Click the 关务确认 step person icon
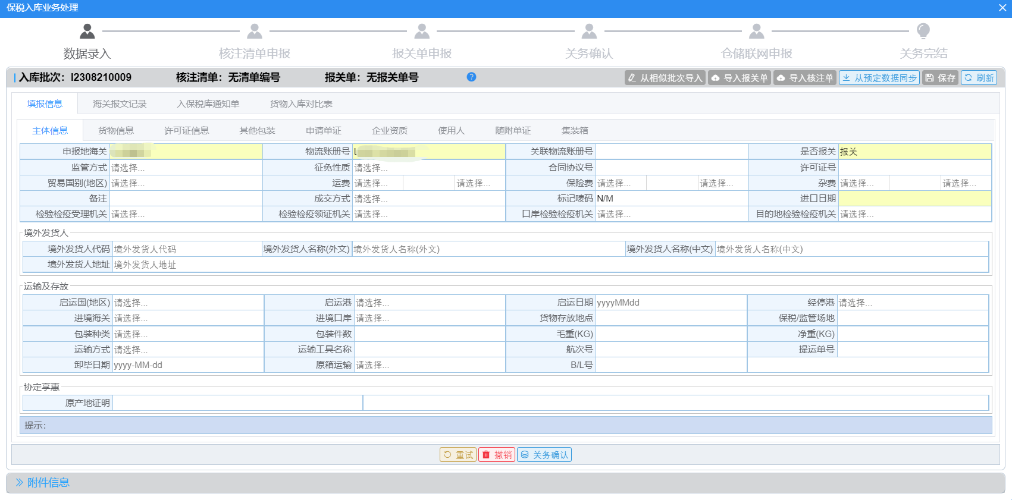Screen dimensions: 1012x500 (x=589, y=31)
